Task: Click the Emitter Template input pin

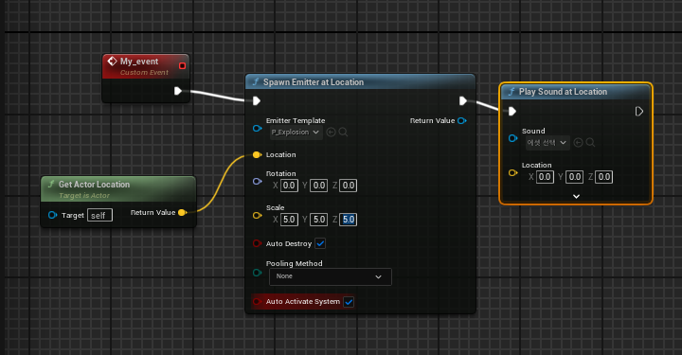Action: [x=257, y=128]
